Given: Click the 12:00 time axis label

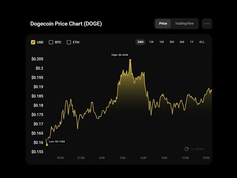Looking at the screenshot, I should click(x=185, y=158).
